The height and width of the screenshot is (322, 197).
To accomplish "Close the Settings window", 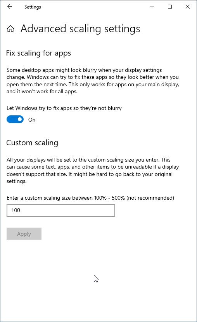I will click(x=188, y=7).
